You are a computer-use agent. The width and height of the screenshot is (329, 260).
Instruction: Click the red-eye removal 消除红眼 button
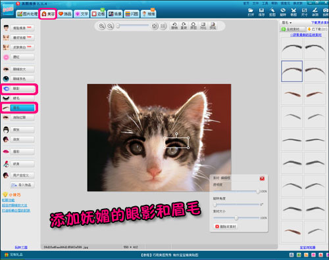[22, 118]
